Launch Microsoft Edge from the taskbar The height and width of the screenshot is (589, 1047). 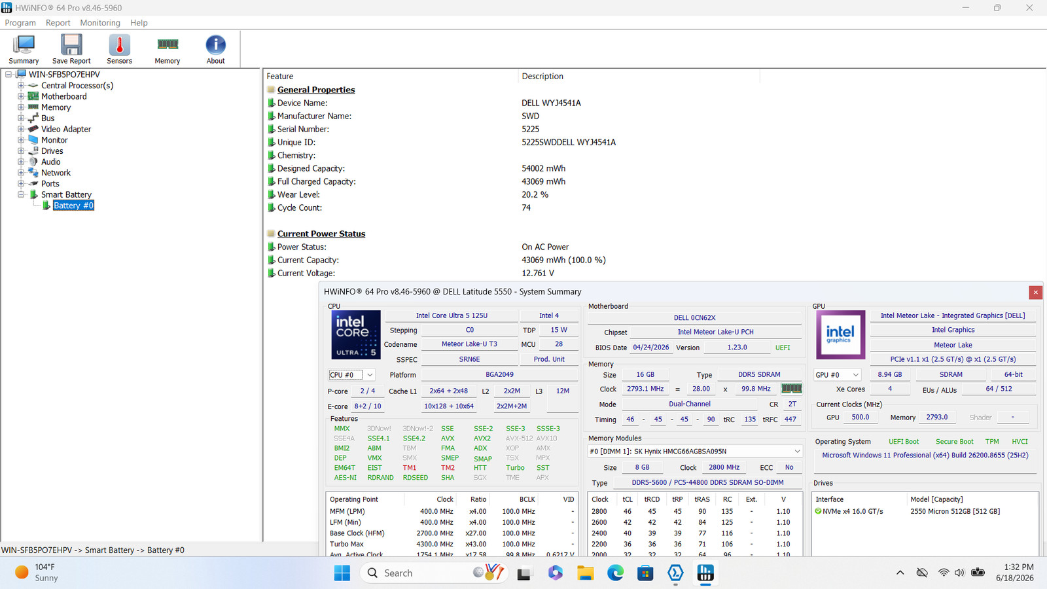(615, 573)
